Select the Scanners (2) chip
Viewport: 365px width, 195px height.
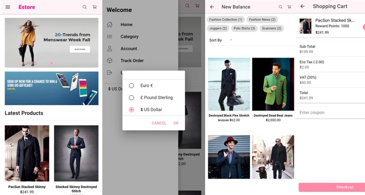(x=271, y=28)
